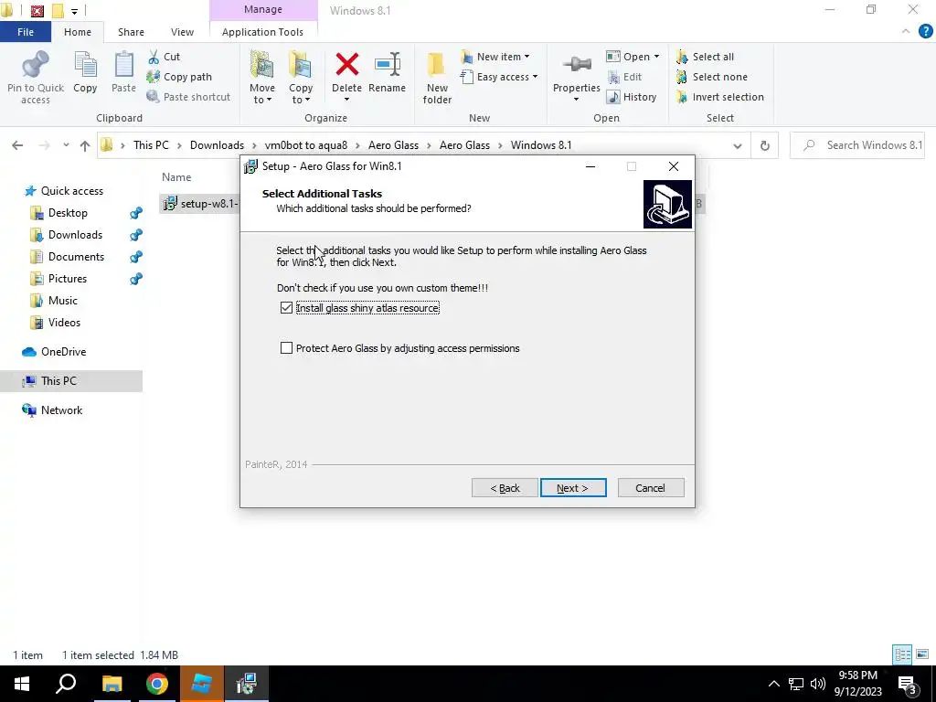Show file History
936x702 pixels.
(x=632, y=97)
